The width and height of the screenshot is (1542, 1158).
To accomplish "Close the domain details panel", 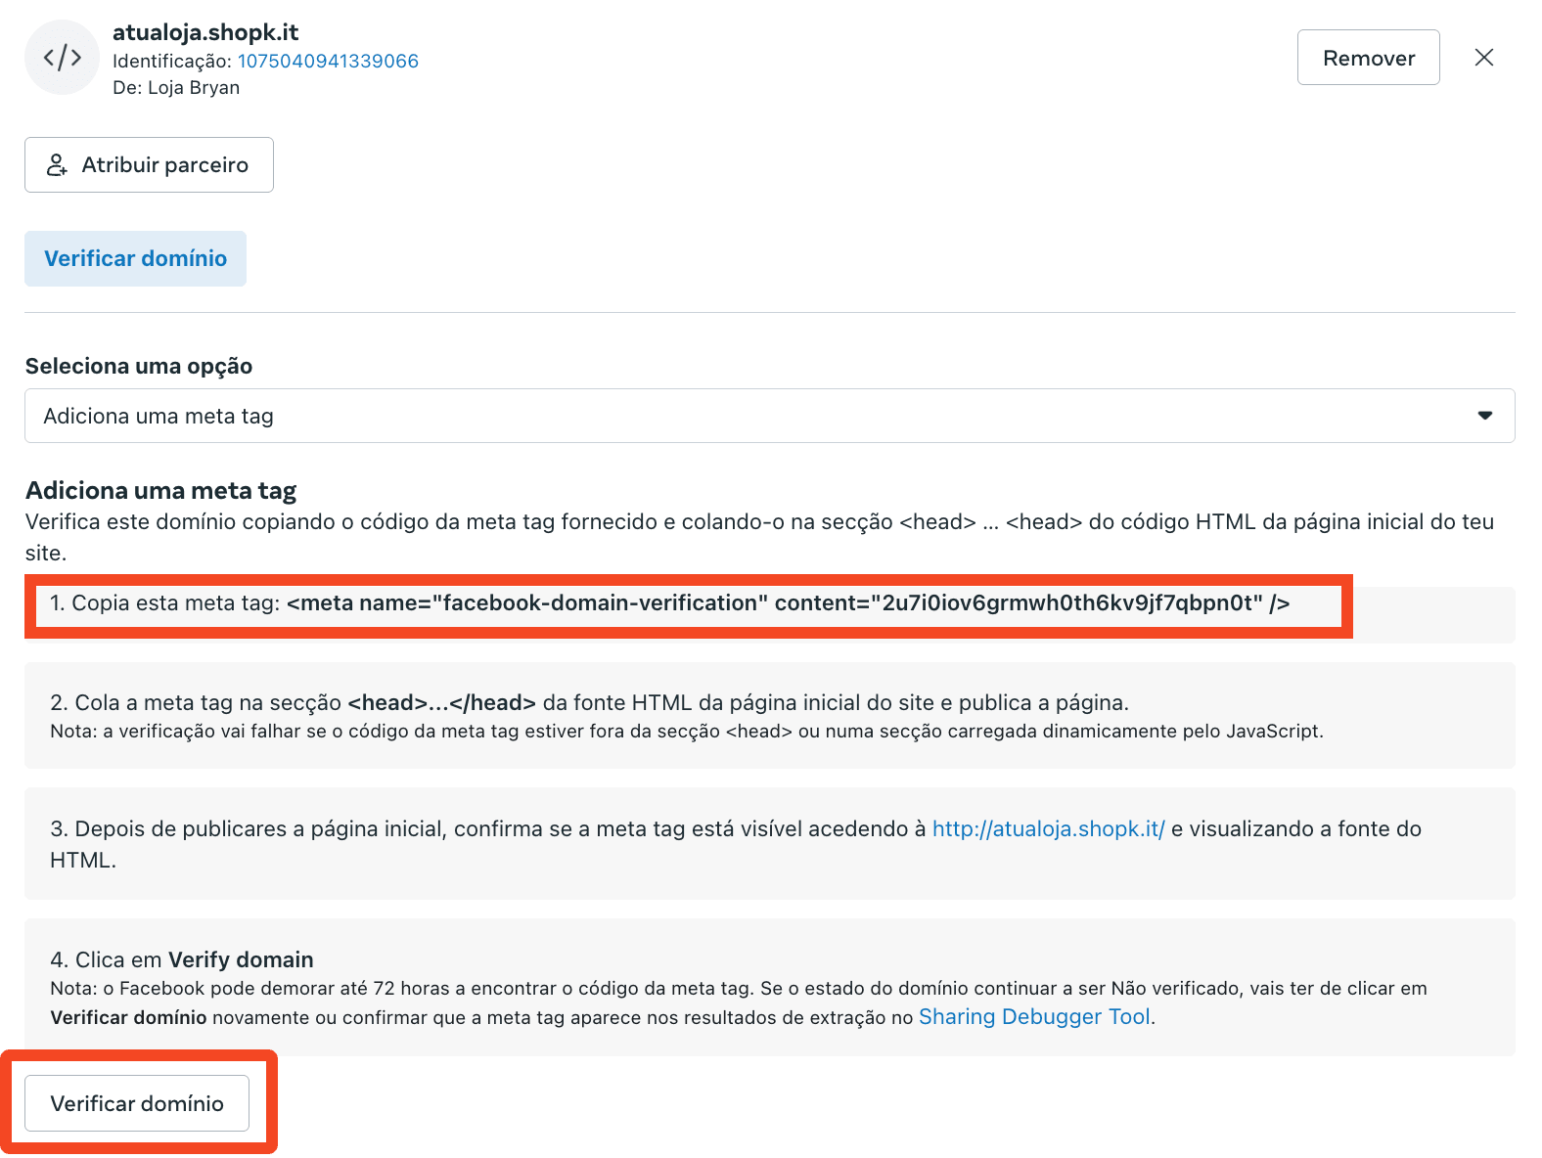I will 1483,58.
